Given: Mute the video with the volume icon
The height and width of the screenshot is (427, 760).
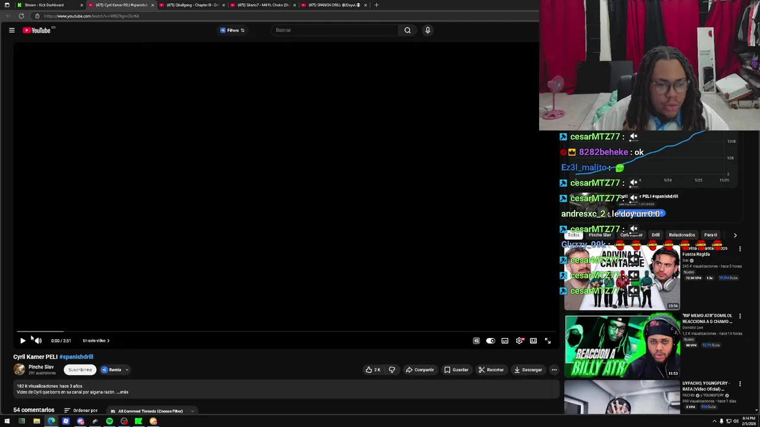Looking at the screenshot, I should click(x=38, y=340).
